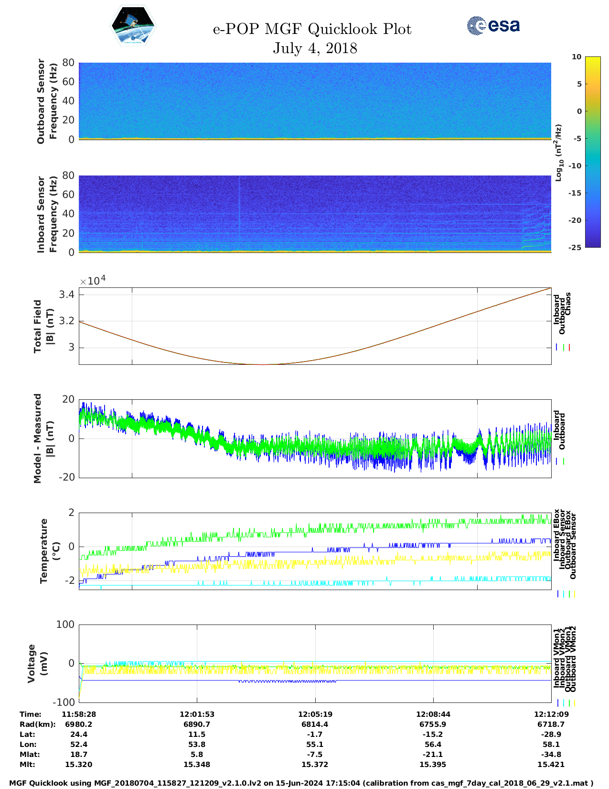Select the e-POP MGF Quicklook Plot title
This screenshot has width=609, height=789.
(312, 29)
